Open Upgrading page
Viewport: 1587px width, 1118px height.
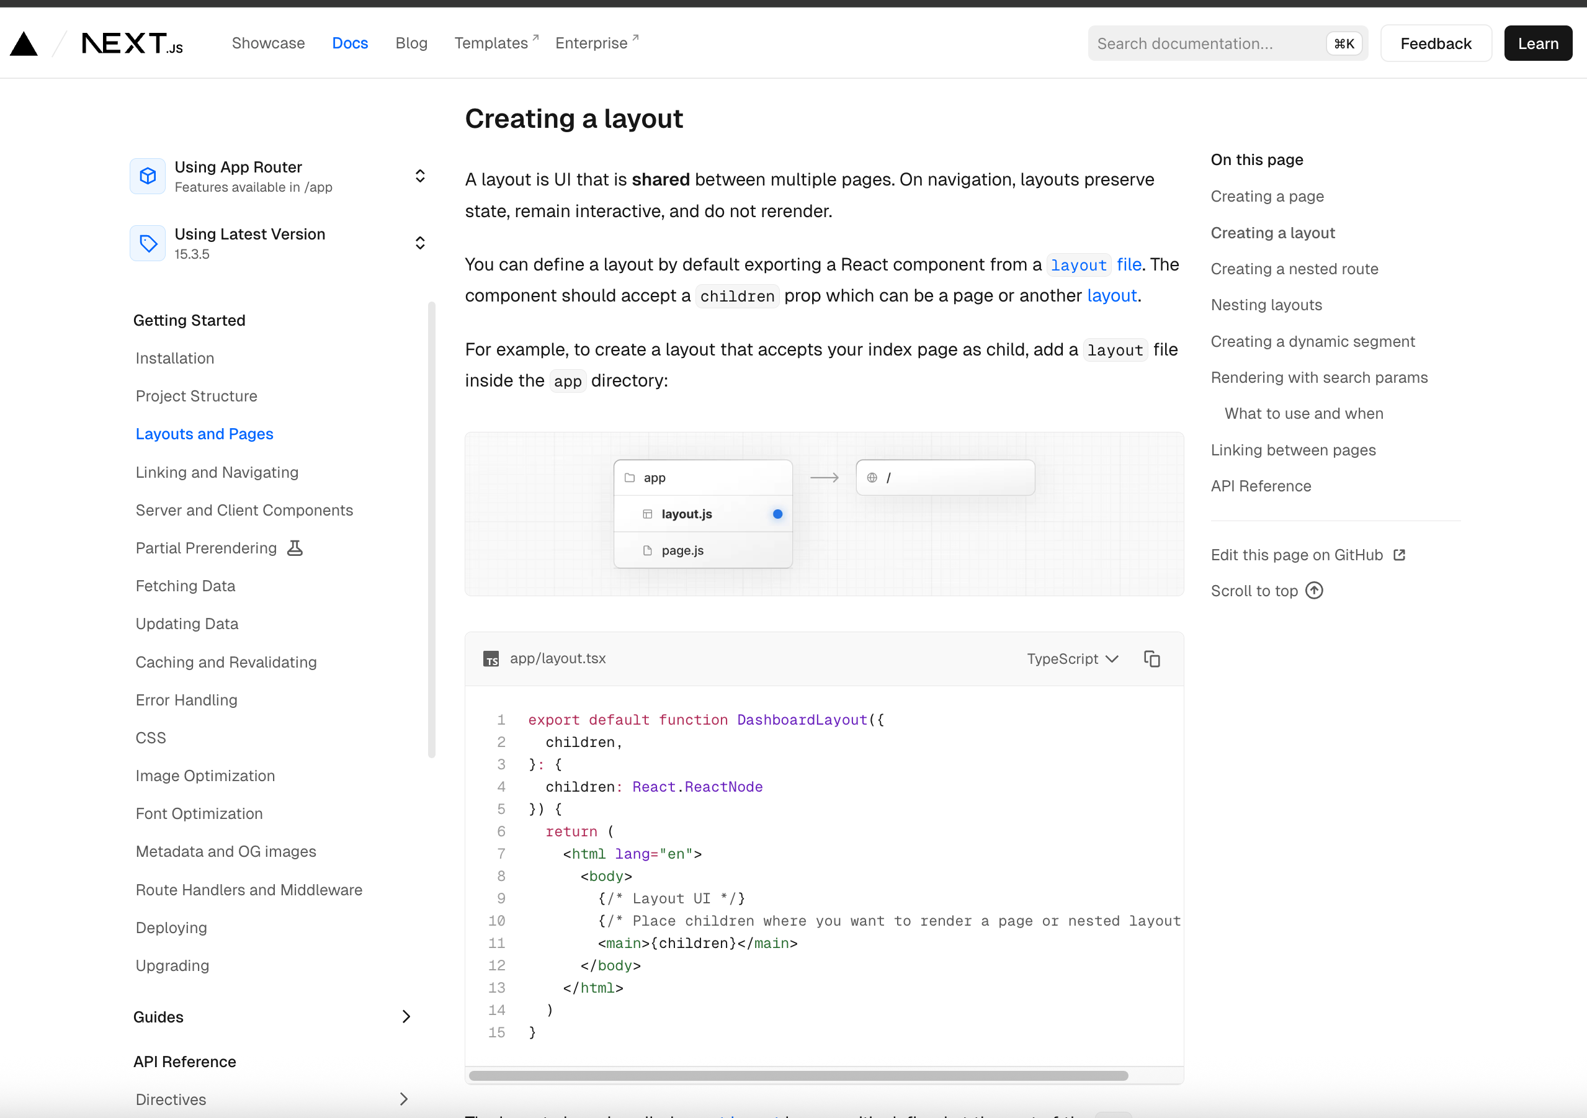click(x=172, y=966)
